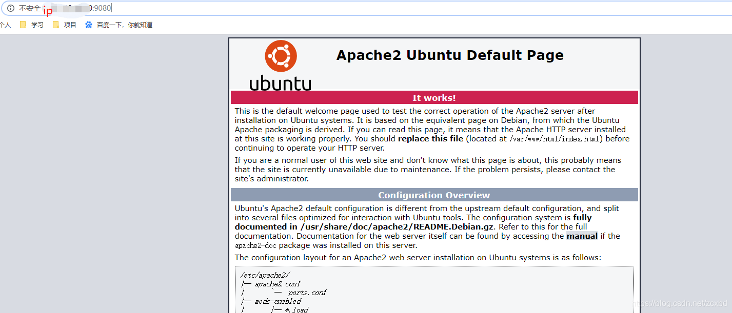Open the 项目 bookmark folder

[x=65, y=25]
